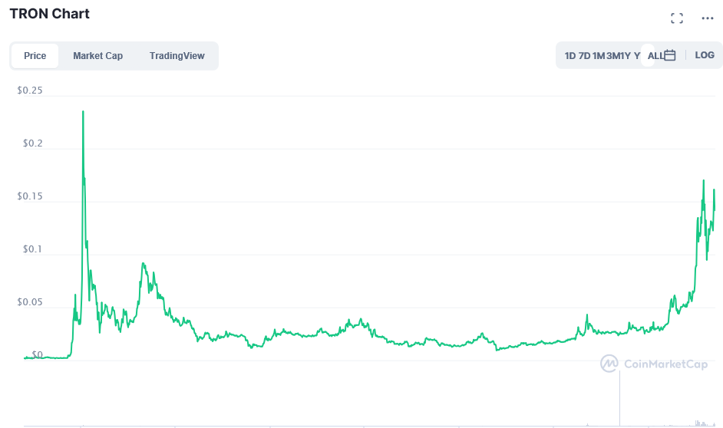This screenshot has width=723, height=428.
Task: Toggle the LOG scale button
Action: [705, 55]
